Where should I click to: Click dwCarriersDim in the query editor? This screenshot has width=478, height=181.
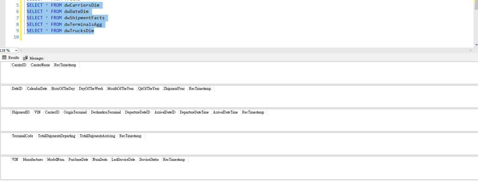(82, 5)
